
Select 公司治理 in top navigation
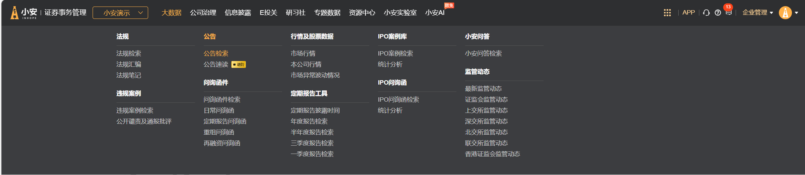click(x=203, y=13)
